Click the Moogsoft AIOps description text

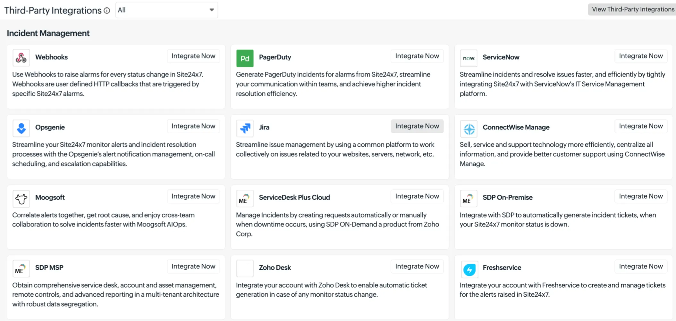pos(104,219)
